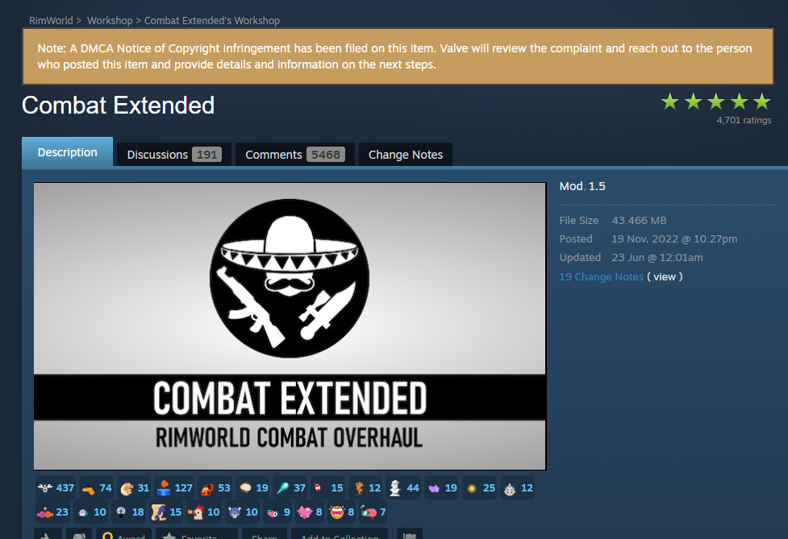Click the Combat Extended preview image
Viewport: 788px width, 539px height.
point(290,326)
